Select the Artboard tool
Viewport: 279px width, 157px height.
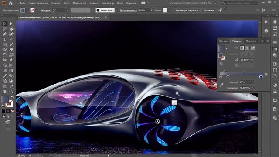click(5, 86)
